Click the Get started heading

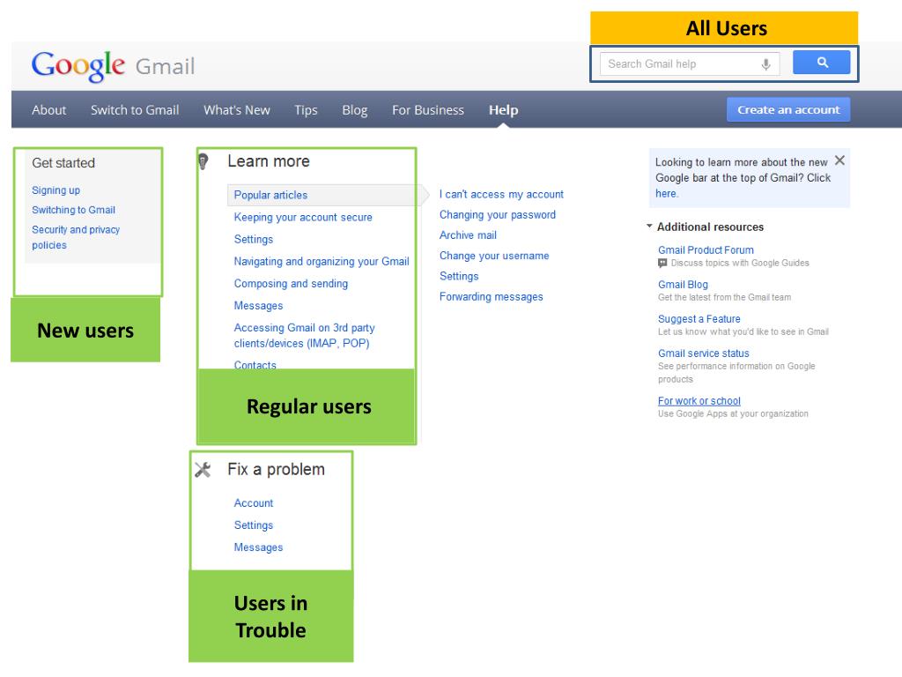tap(63, 163)
